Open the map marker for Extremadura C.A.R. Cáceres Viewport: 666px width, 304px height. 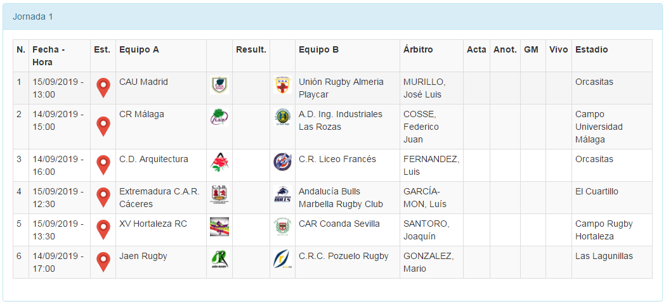click(103, 197)
